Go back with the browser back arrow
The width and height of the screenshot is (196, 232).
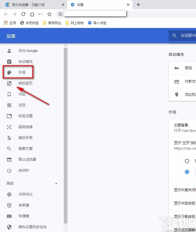click(6, 14)
